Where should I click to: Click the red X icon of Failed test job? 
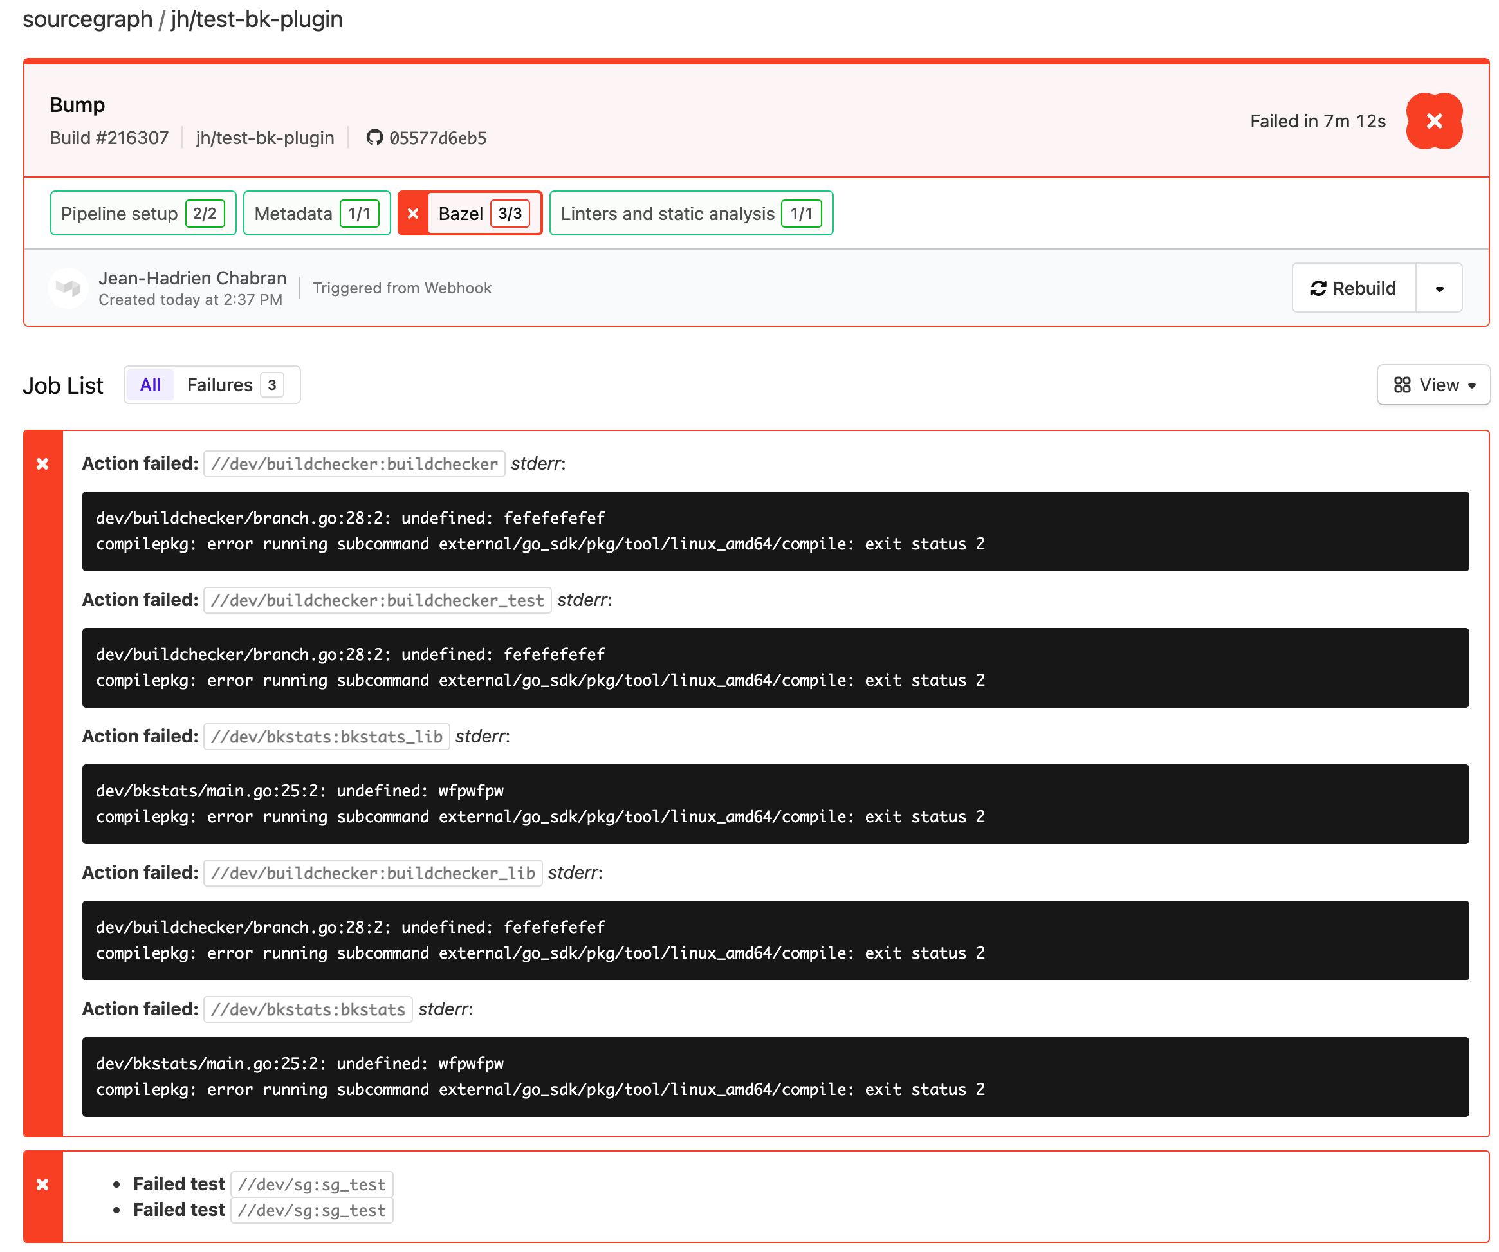[43, 1185]
